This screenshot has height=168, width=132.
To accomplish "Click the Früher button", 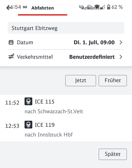I will pos(113,81).
